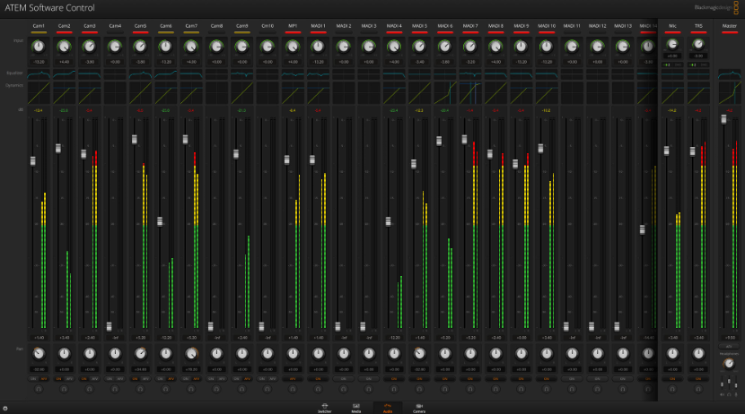The height and width of the screenshot is (414, 745).
Task: Click the TRS input gain knob
Action: [698, 44]
